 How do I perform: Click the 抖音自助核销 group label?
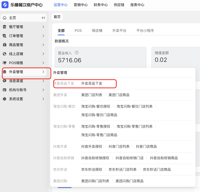point(63,158)
